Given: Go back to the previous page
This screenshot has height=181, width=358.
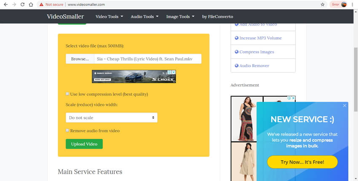Looking at the screenshot, I should pyautogui.click(x=6, y=4).
